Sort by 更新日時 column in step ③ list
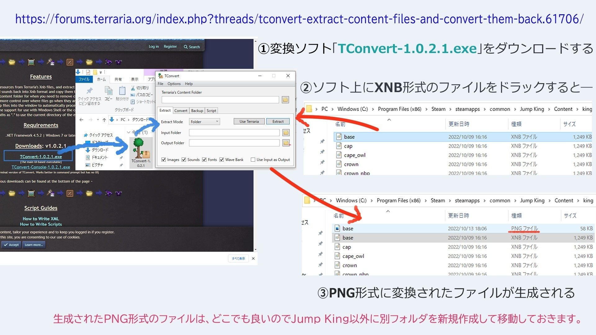 458,216
